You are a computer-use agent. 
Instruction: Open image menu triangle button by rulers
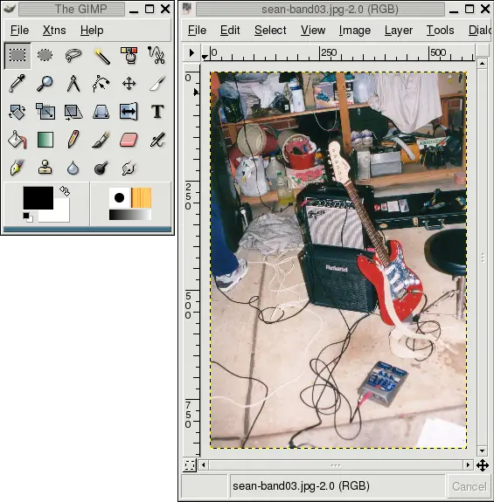(191, 53)
